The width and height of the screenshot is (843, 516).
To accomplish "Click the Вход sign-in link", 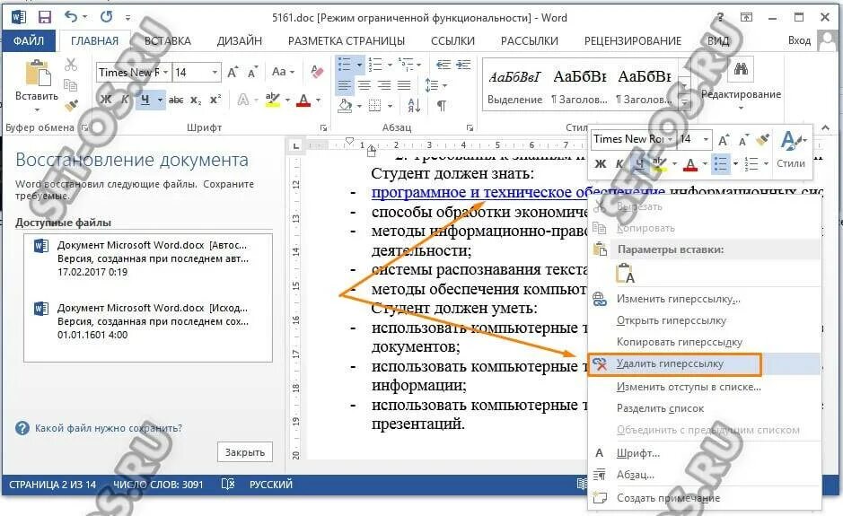I will (799, 40).
